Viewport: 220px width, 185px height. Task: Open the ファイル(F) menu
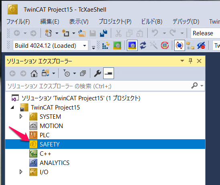(x=18, y=22)
